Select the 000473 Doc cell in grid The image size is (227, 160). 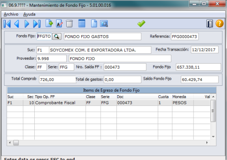[x=137, y=103]
